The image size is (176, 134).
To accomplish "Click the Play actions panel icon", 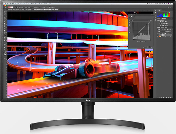I will tap(155, 13).
